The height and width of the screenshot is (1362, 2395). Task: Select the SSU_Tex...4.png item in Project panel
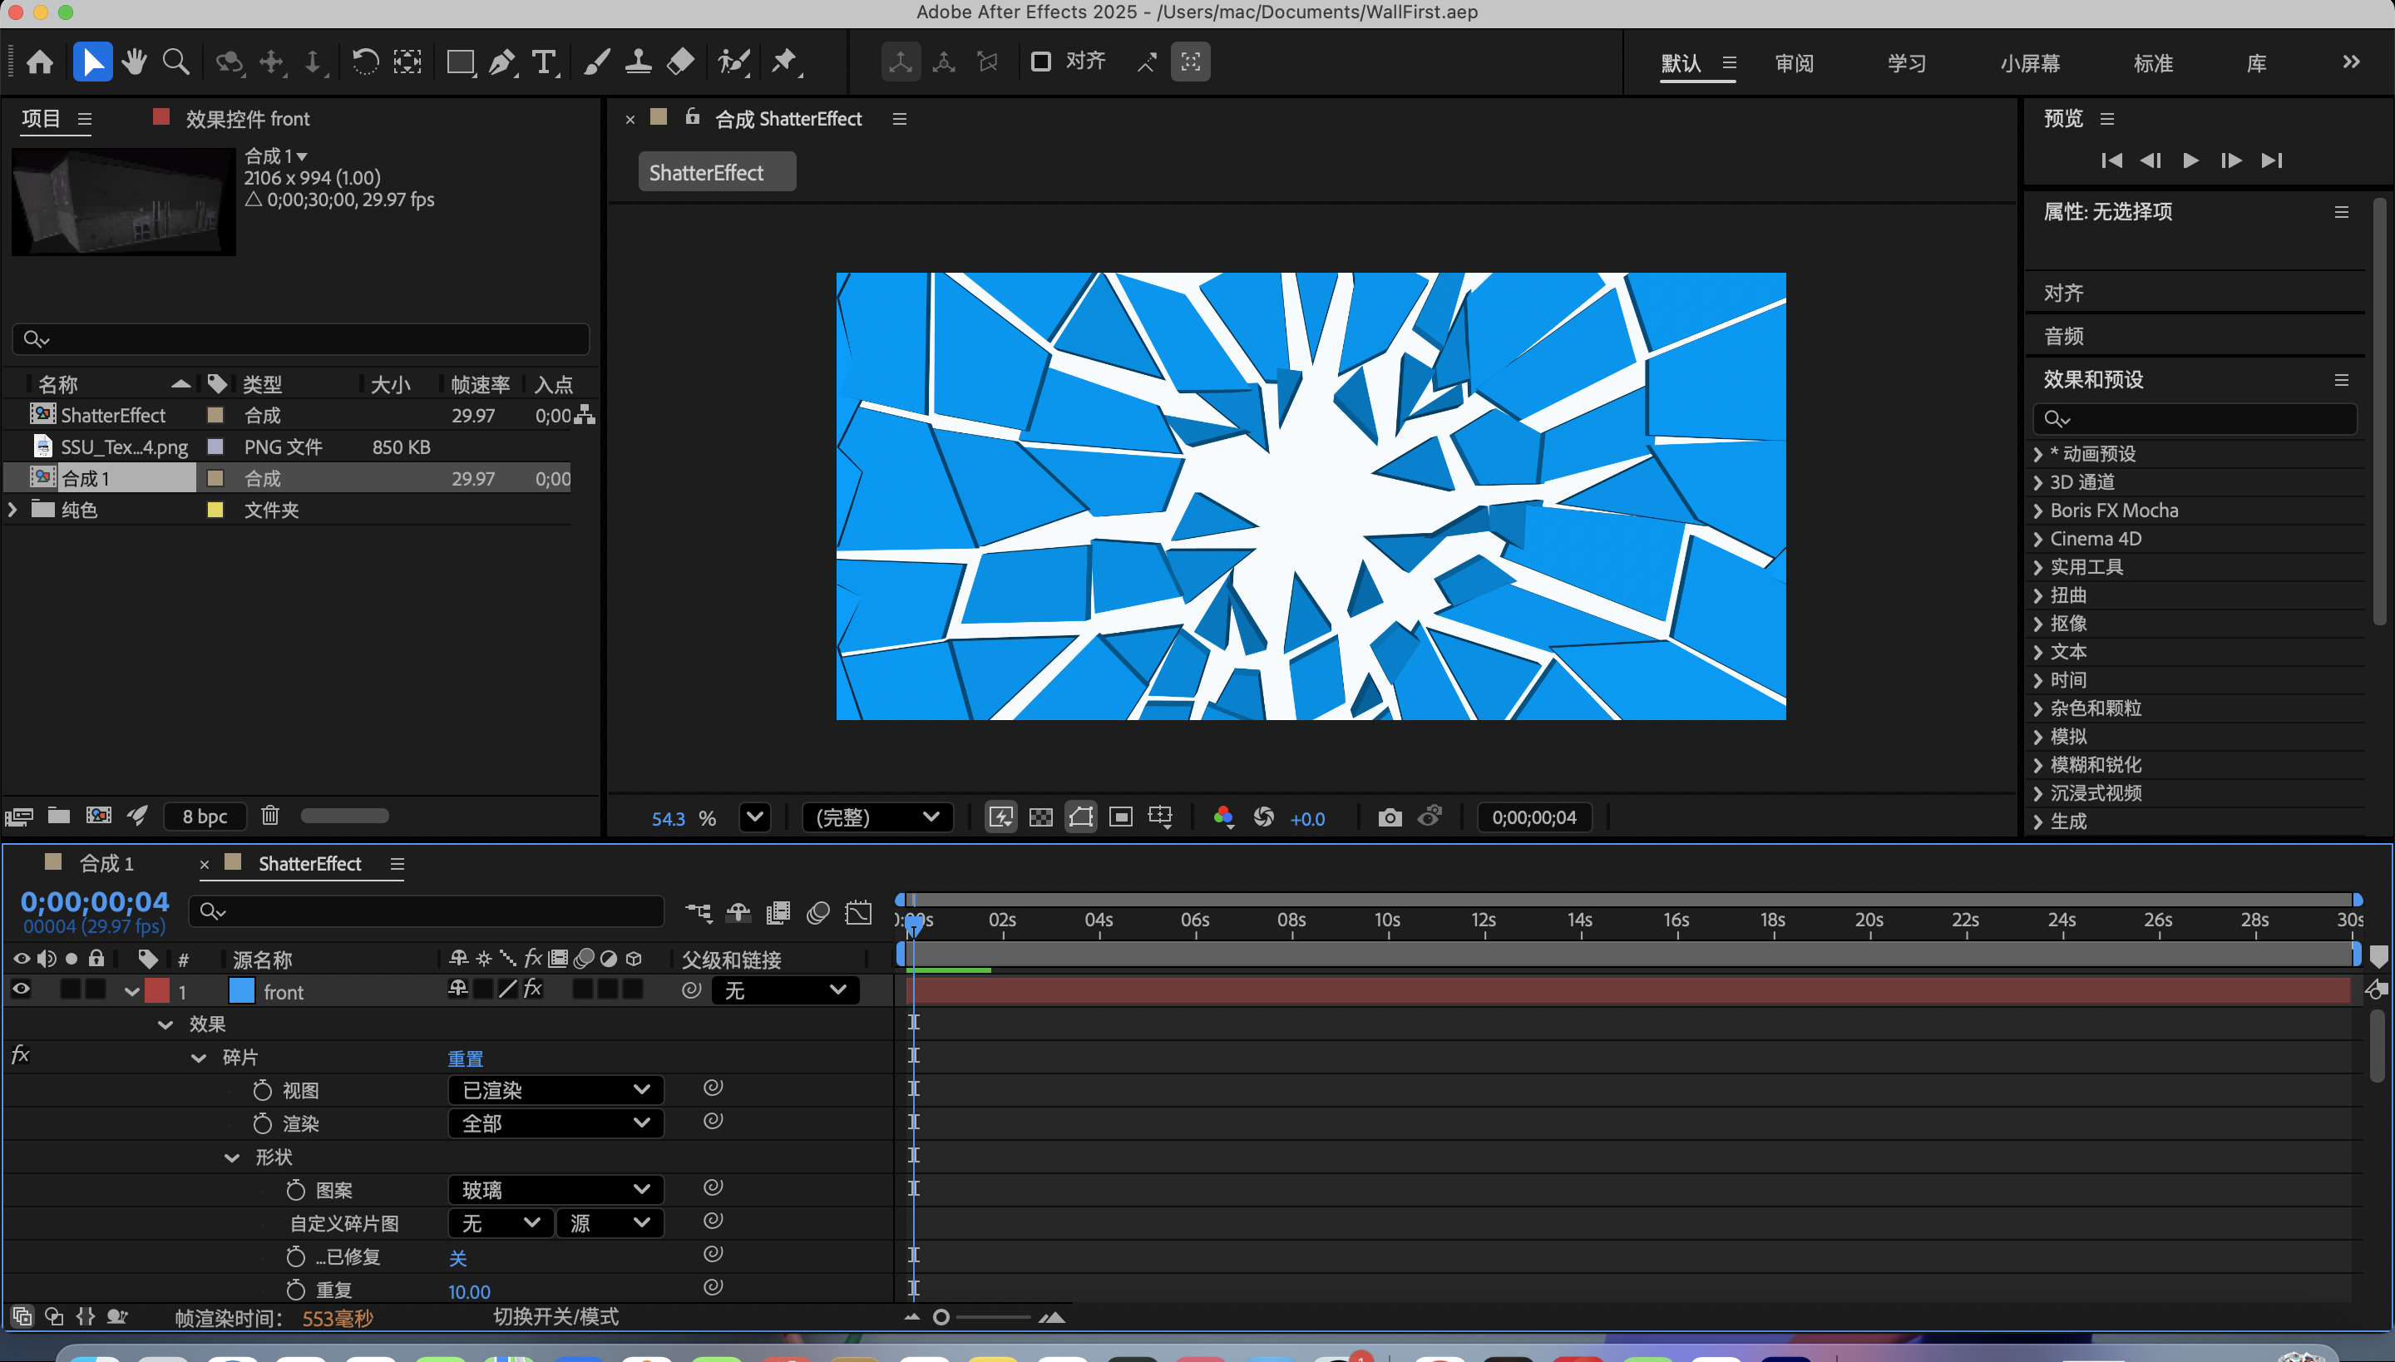click(x=122, y=447)
